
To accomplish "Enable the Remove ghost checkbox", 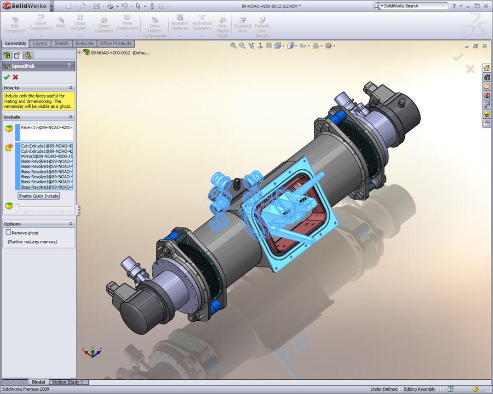I will [x=8, y=232].
